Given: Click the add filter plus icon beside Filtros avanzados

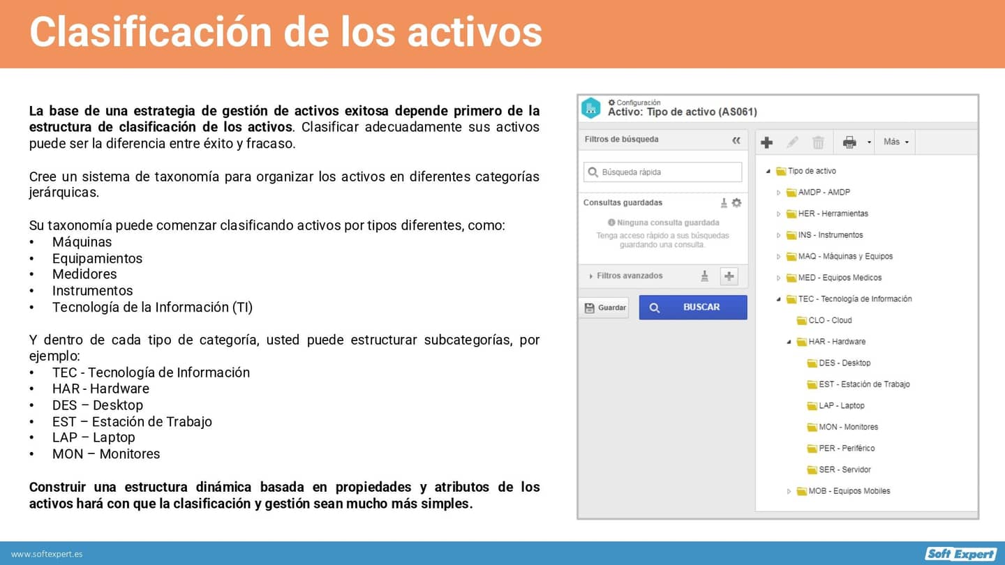Looking at the screenshot, I should [x=729, y=276].
